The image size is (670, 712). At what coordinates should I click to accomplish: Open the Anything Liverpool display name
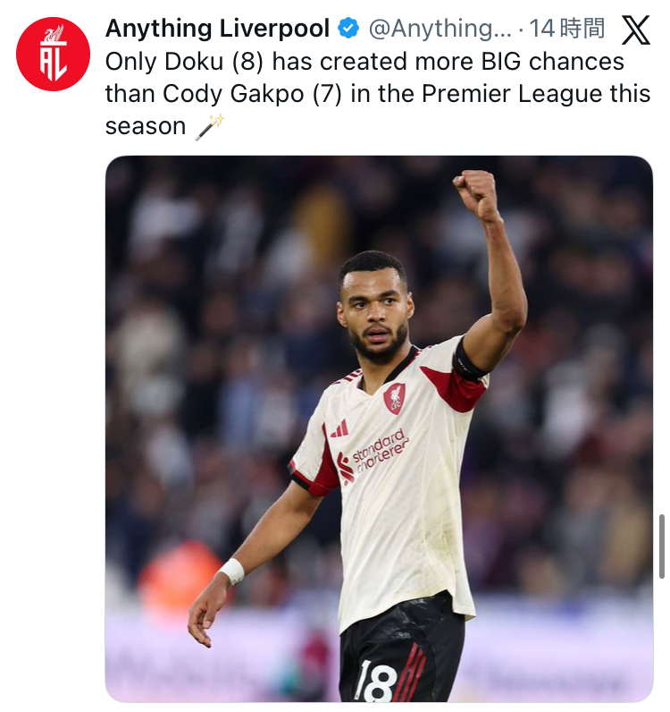[x=218, y=30]
